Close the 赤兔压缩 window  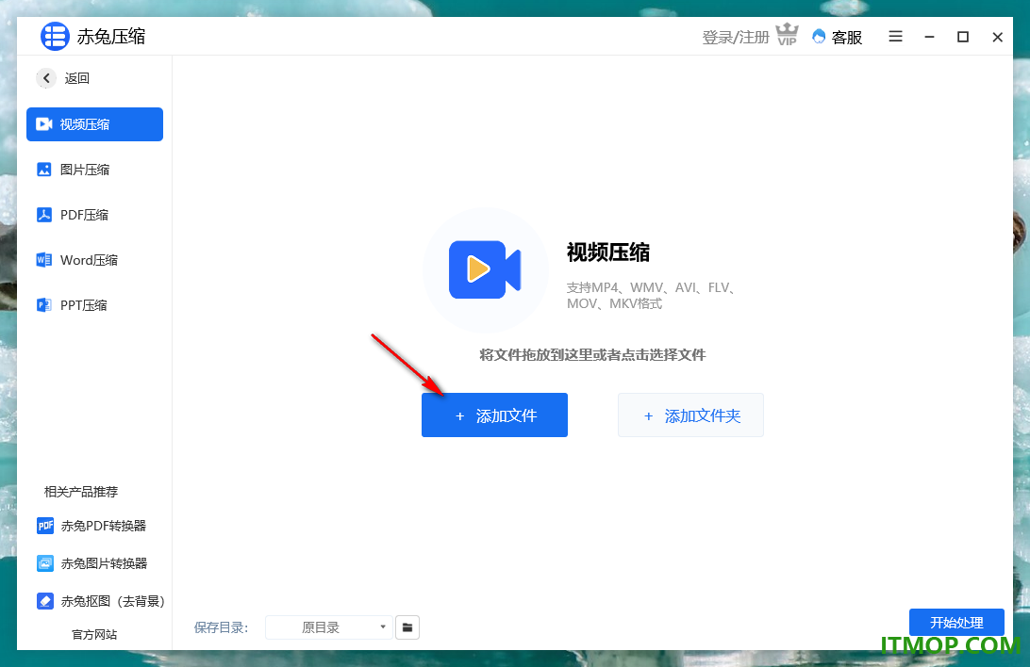(x=997, y=38)
